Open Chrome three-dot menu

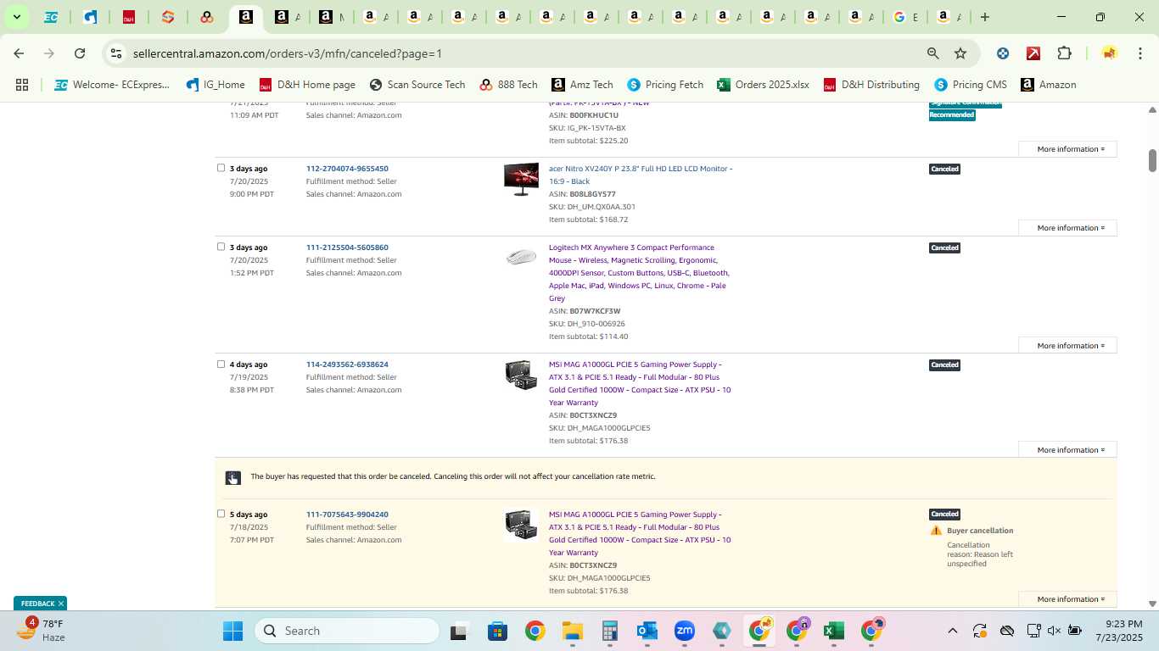pos(1140,53)
